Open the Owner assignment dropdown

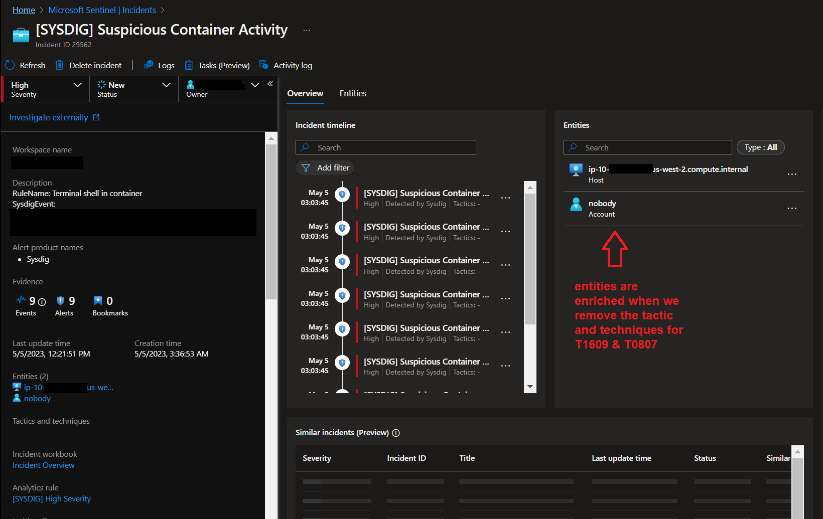(255, 85)
